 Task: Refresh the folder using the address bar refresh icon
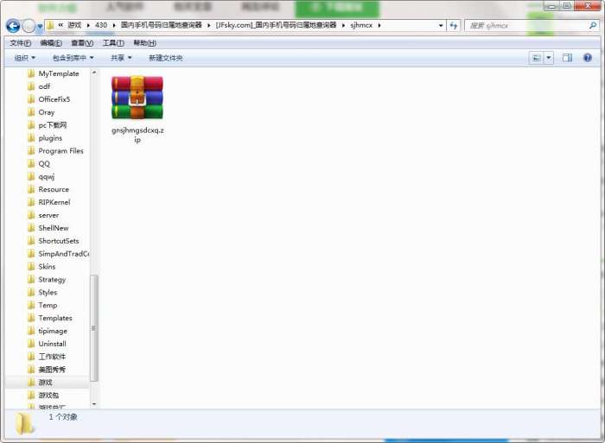point(454,25)
